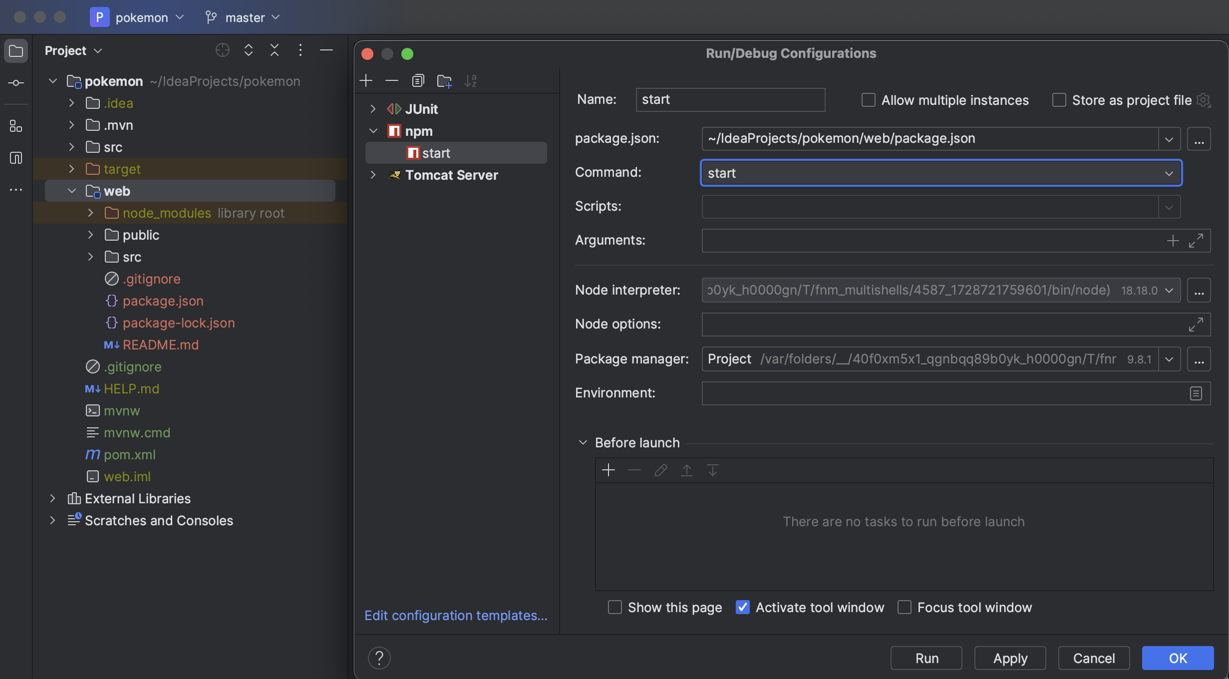Open the Structure tool window icon

[x=16, y=127]
